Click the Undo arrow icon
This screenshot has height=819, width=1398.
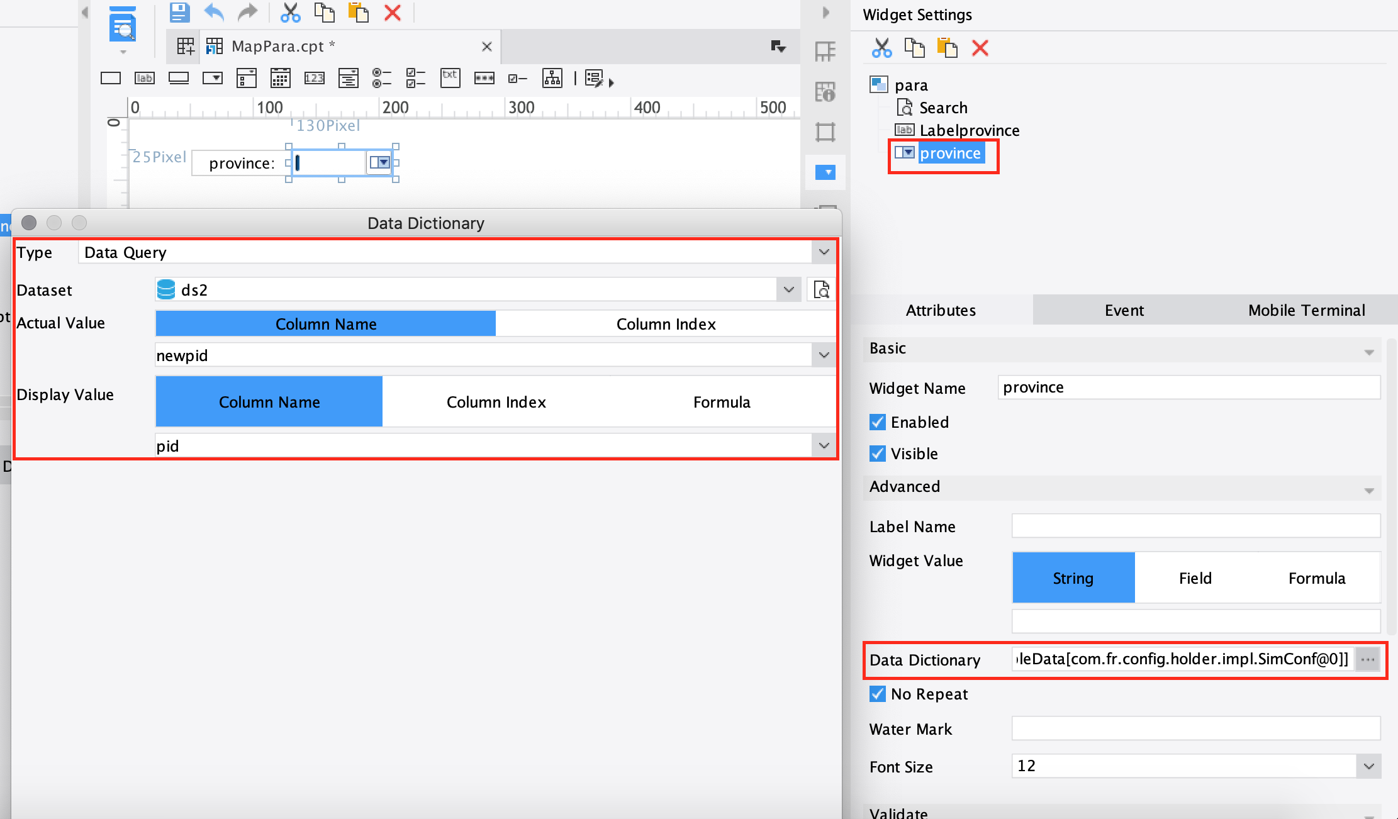tap(214, 12)
